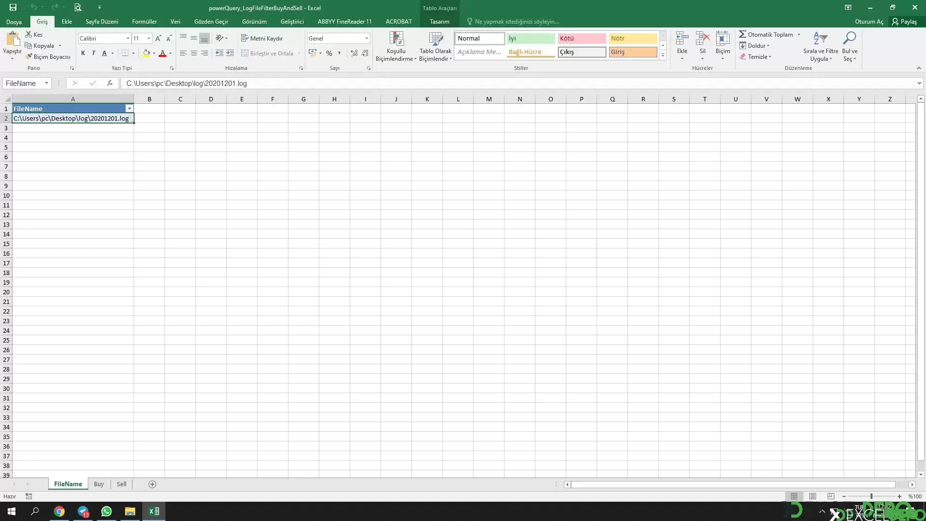Open the Genel number format dropdown
This screenshot has height=521, width=926.
(x=367, y=38)
